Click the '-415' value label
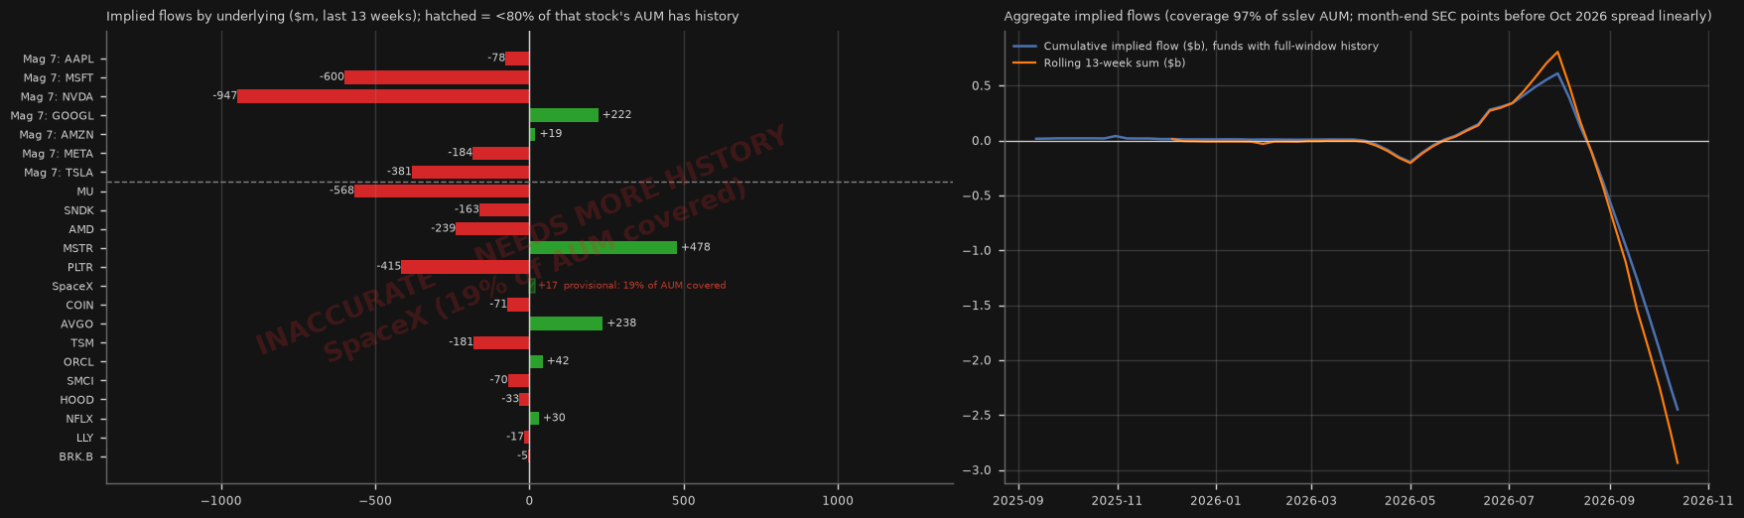 pyautogui.click(x=389, y=267)
